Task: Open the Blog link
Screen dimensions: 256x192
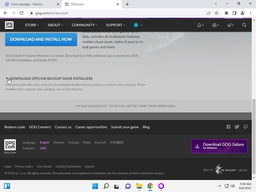Action: [146, 127]
